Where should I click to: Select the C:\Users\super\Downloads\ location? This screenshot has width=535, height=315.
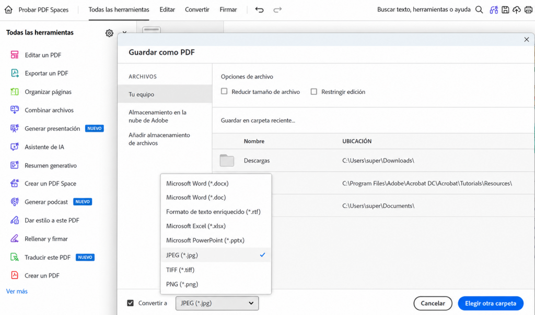coord(378,161)
